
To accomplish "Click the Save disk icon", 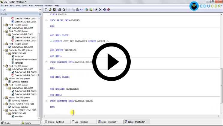I will (54, 10).
